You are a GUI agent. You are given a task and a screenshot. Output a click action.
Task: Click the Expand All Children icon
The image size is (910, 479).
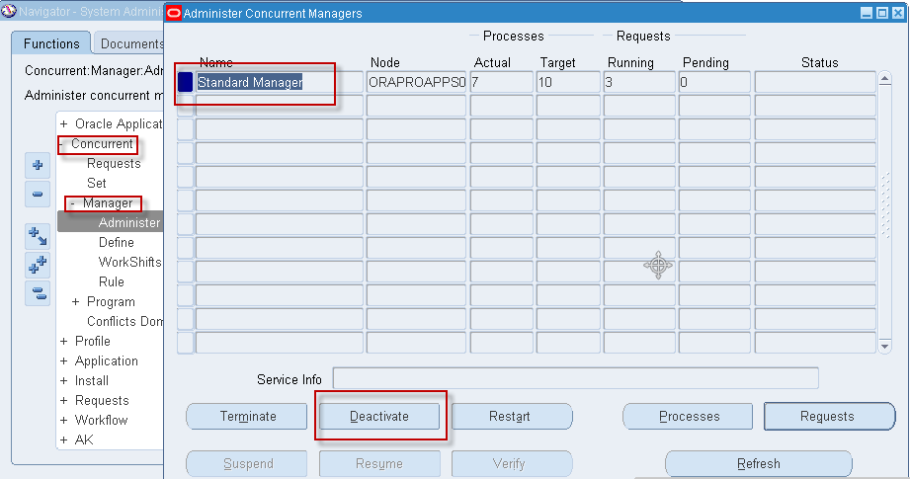[37, 237]
